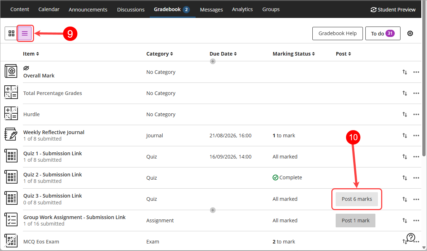427x251 pixels.
Task: Open Group Work Assignment - Submission Link
Action: [75, 217]
